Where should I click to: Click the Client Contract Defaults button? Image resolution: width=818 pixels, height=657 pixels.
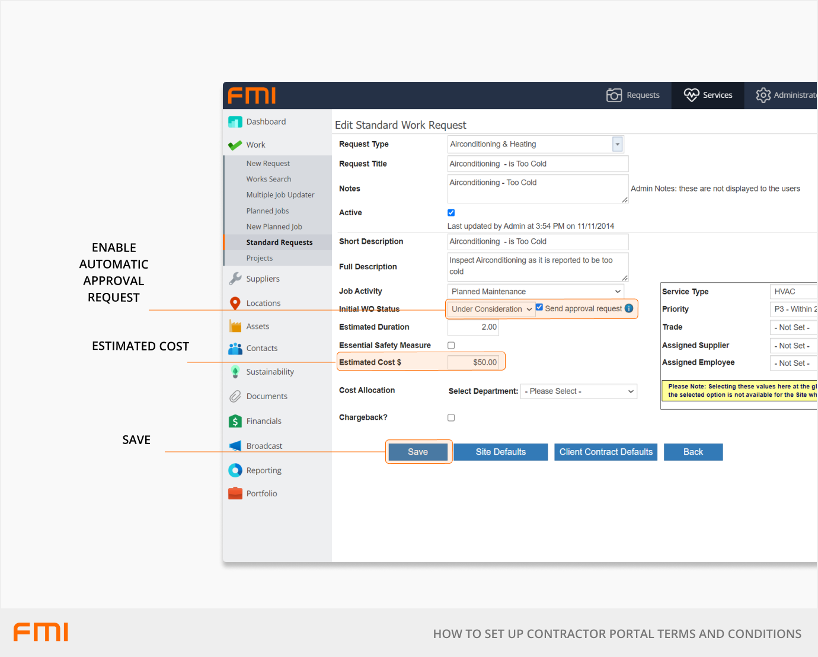tap(606, 452)
